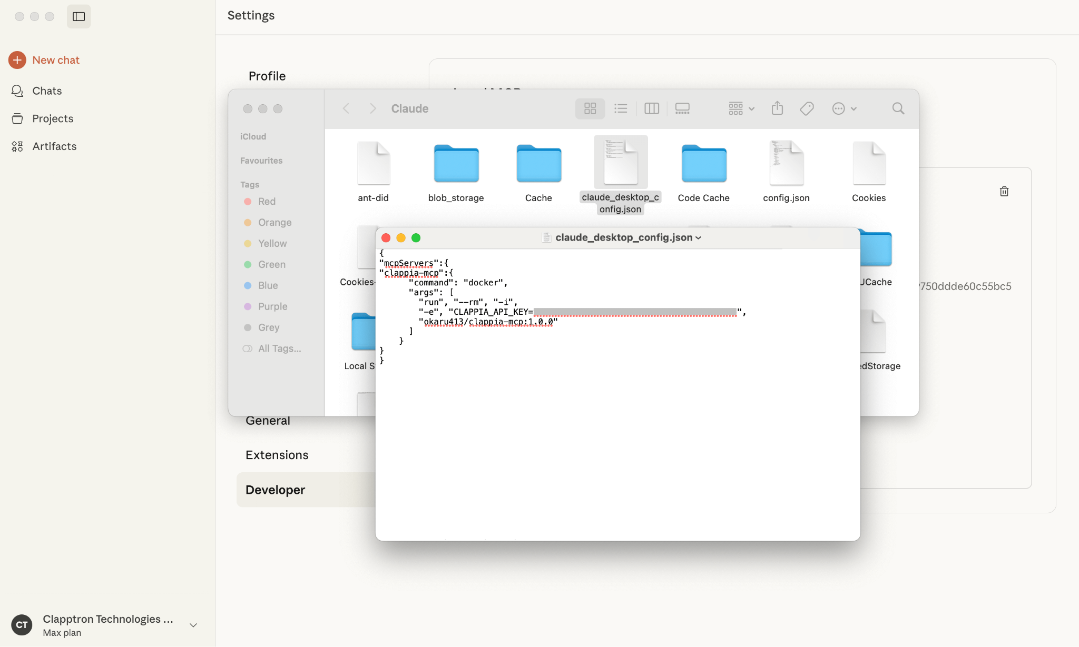
Task: Open the Artifacts section
Action: point(54,146)
